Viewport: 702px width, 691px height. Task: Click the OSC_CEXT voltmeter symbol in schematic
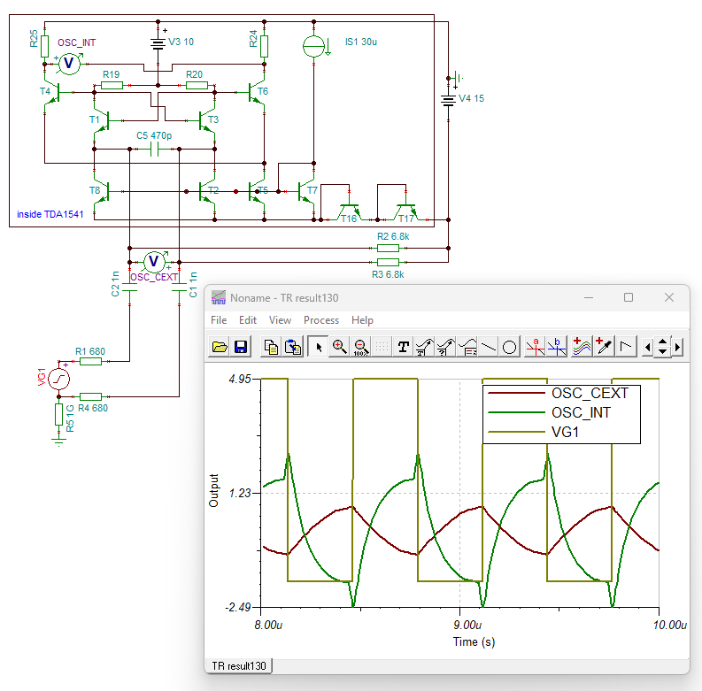(154, 261)
